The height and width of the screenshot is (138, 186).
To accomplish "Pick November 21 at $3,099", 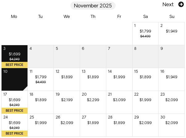I will point(119,102).
